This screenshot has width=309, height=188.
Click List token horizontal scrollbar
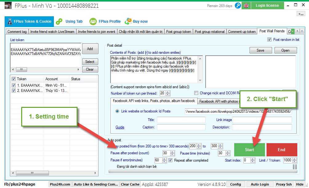[46, 69]
